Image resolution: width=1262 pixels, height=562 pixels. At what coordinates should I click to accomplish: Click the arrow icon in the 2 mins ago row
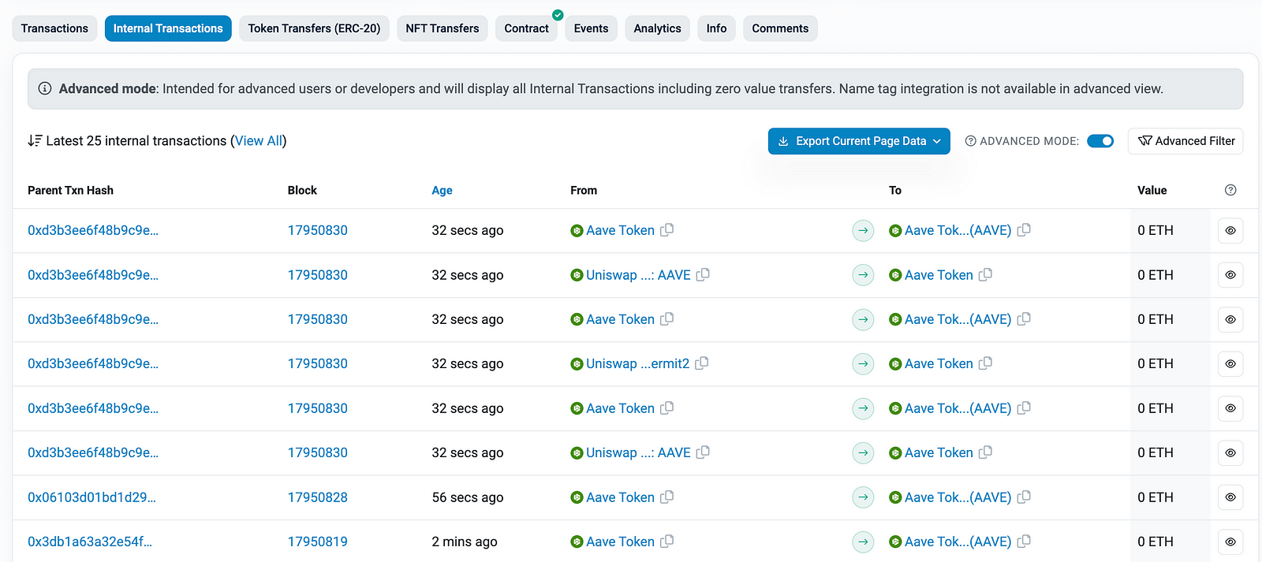864,542
